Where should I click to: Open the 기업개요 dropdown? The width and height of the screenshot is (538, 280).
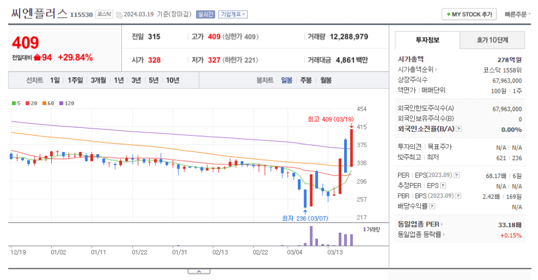click(x=233, y=14)
